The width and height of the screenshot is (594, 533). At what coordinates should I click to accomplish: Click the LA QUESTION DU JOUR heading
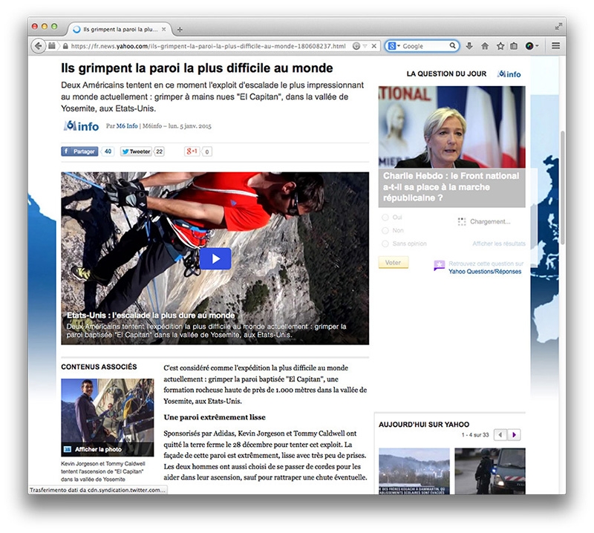coord(447,74)
